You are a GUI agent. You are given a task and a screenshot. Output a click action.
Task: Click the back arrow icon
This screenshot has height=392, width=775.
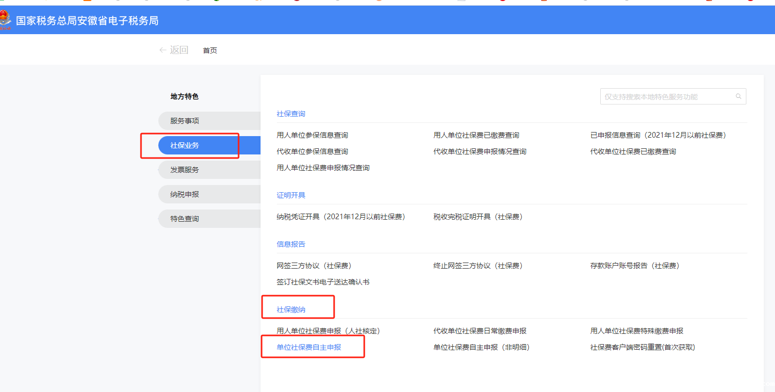tap(162, 50)
